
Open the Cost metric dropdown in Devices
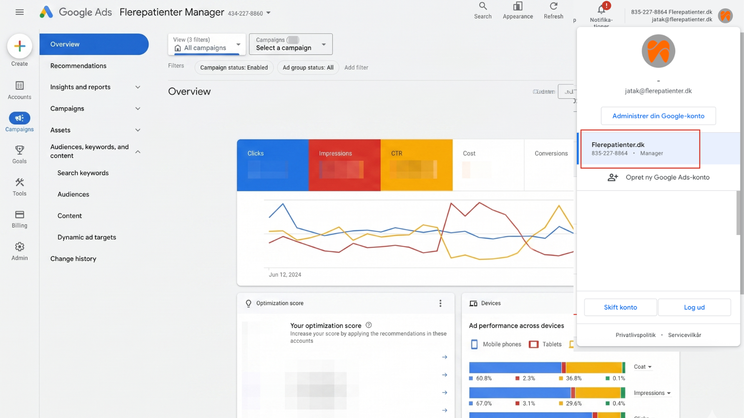(643, 367)
